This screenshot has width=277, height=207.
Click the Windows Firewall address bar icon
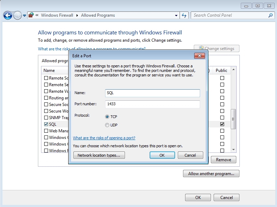[31, 15]
